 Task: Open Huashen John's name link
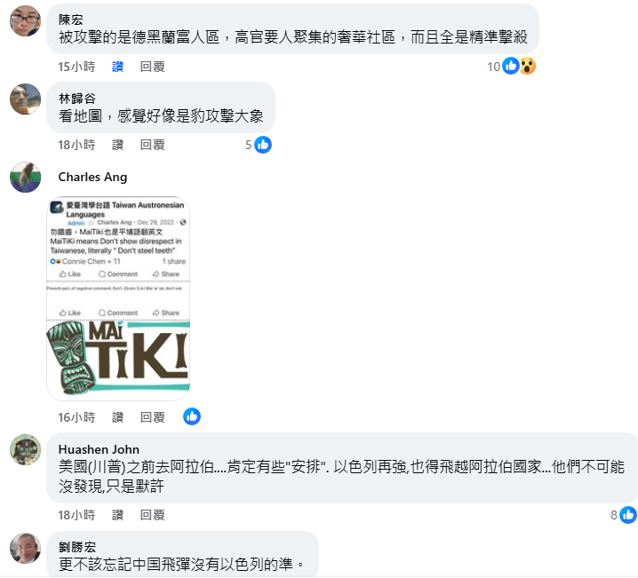[99, 449]
